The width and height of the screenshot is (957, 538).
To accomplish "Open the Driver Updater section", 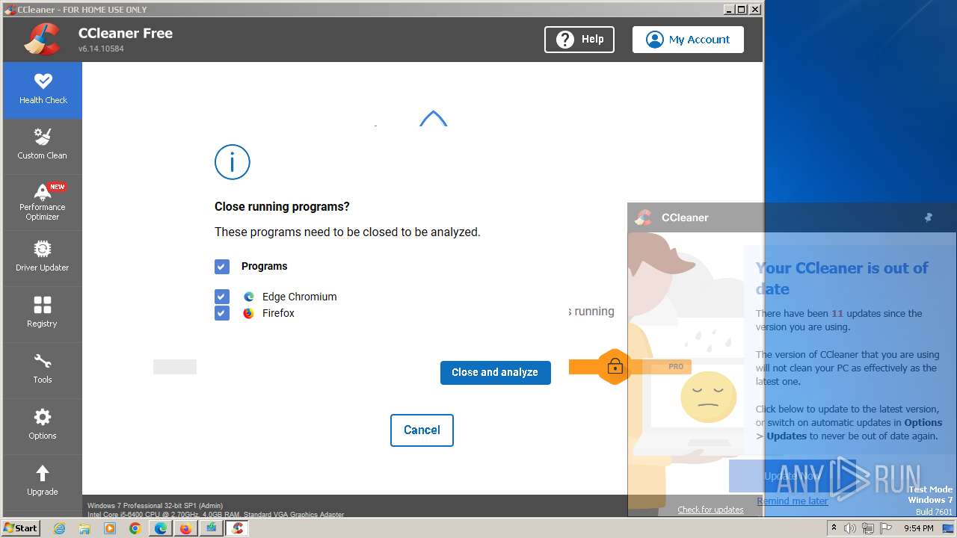I will tap(43, 258).
